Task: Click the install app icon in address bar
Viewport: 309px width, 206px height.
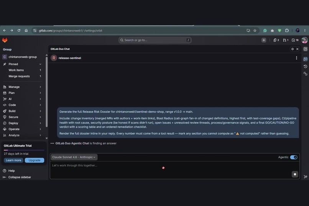Action: pos(248,31)
